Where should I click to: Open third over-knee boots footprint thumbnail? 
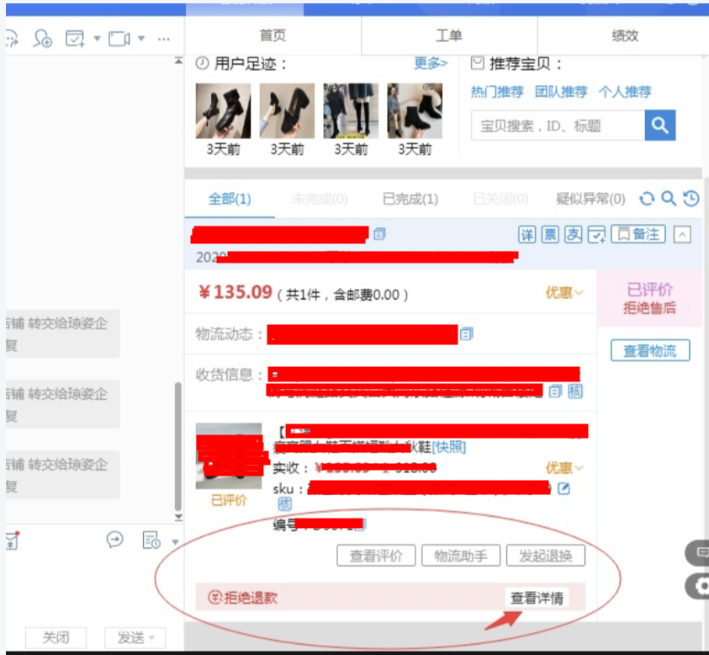pyautogui.click(x=351, y=110)
